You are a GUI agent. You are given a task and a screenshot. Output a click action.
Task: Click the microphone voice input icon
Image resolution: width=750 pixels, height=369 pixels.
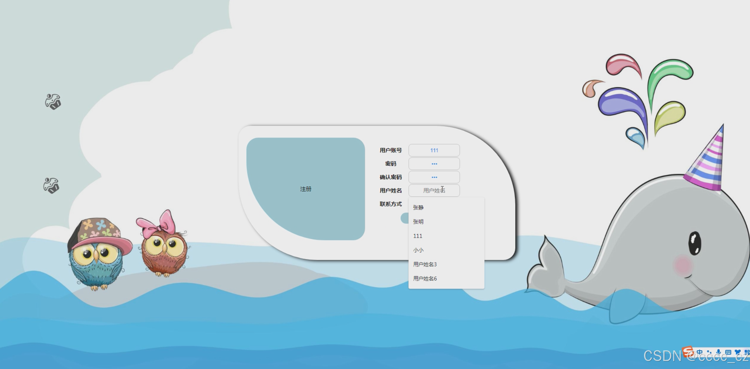point(718,352)
